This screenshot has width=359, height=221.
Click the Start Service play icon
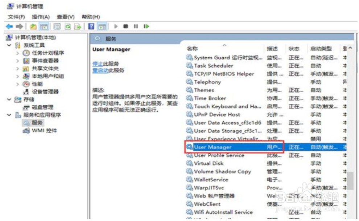(x=115, y=26)
